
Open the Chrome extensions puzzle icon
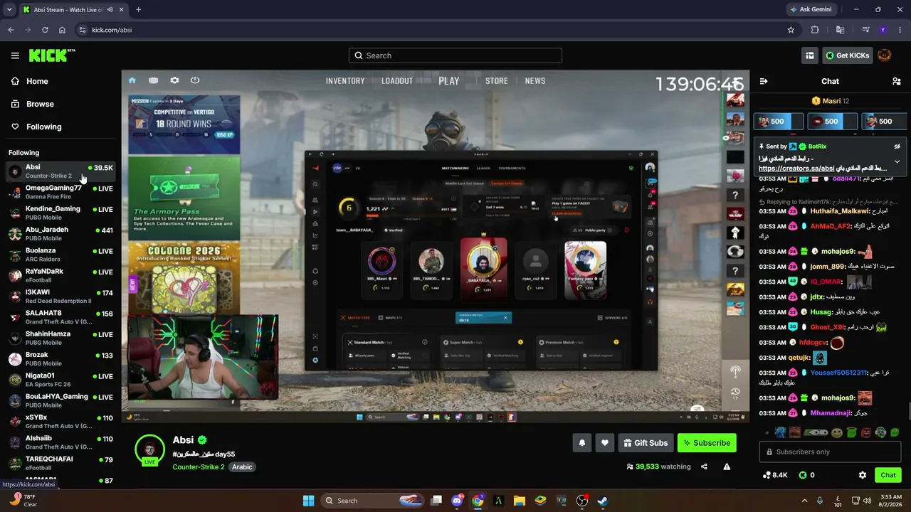815,30
